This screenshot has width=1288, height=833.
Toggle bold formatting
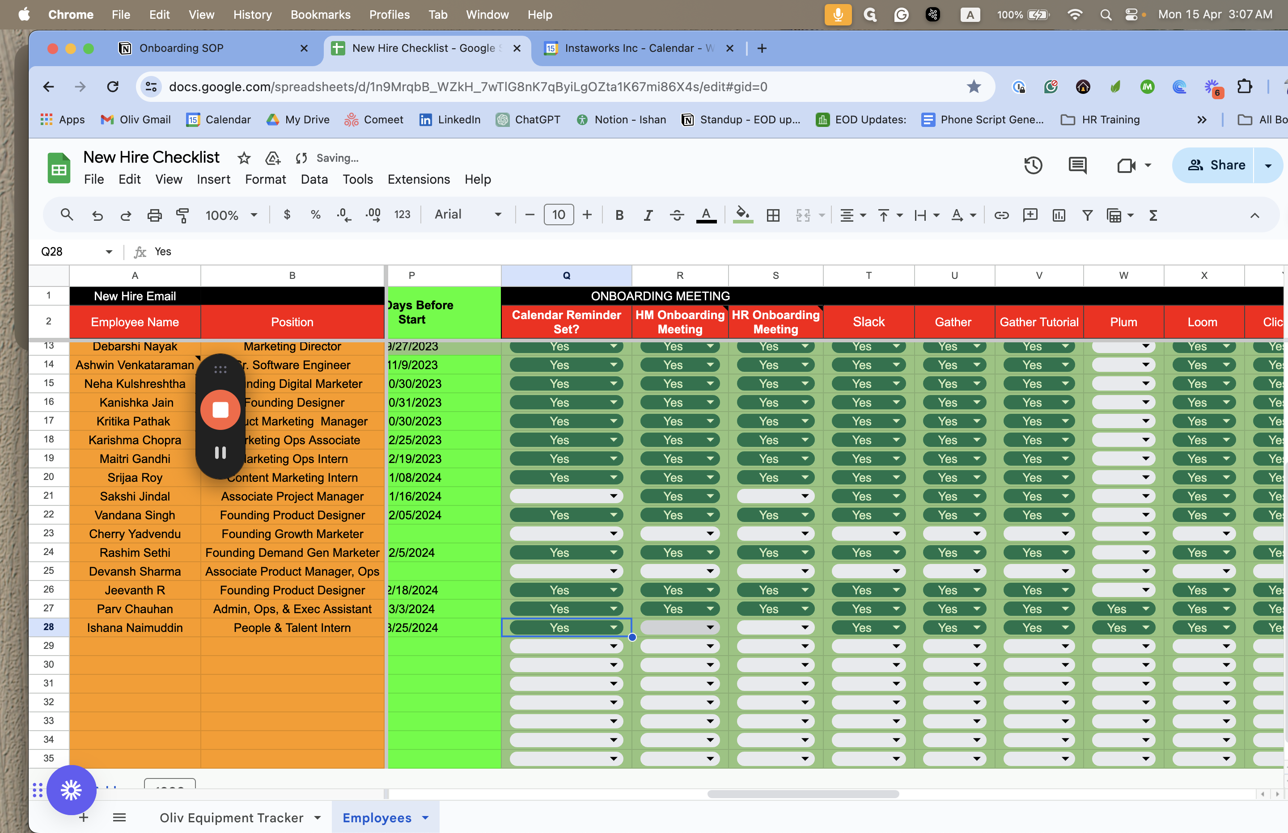click(x=619, y=215)
